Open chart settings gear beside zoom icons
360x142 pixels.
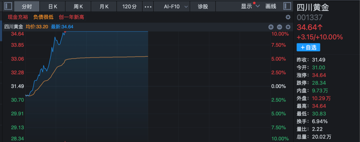pyautogui.click(x=288, y=27)
